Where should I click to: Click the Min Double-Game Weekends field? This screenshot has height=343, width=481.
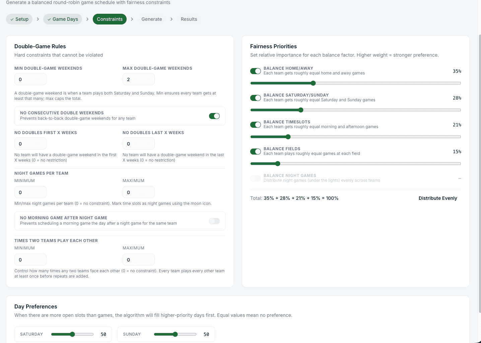pos(30,79)
